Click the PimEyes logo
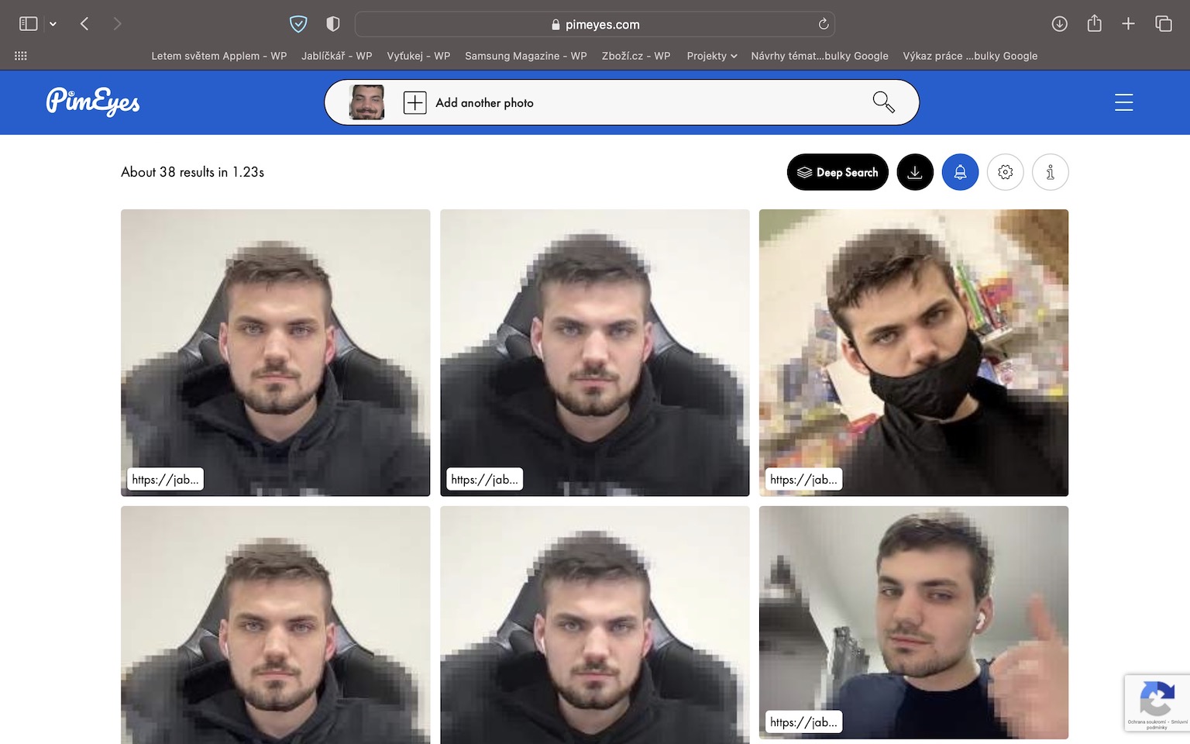1190x744 pixels. [x=93, y=102]
